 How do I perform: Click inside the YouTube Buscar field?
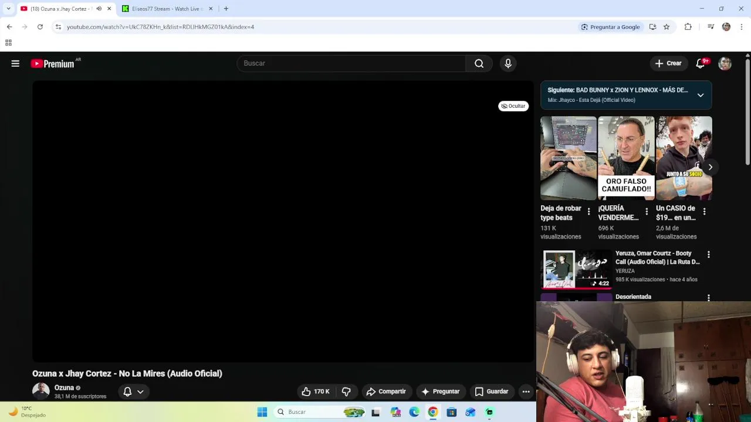351,63
